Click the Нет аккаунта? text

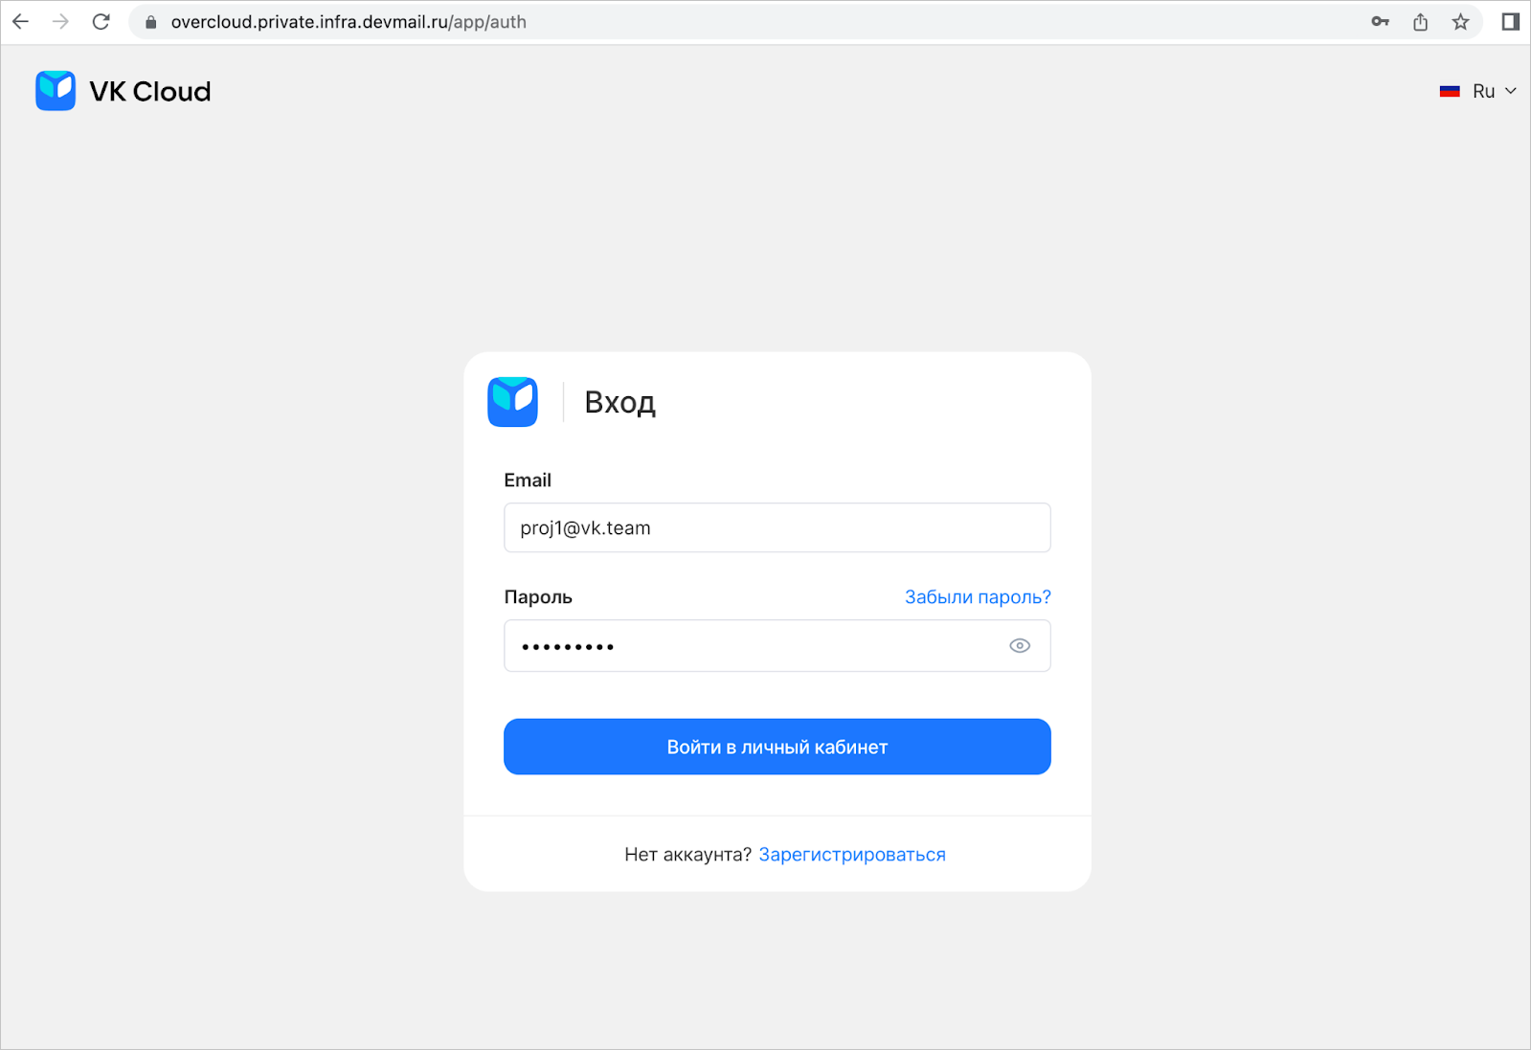tap(688, 855)
